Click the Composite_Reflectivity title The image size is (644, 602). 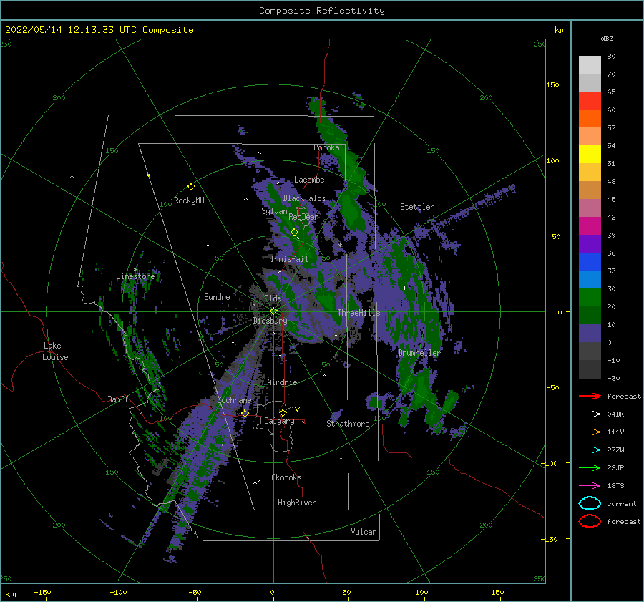(x=322, y=11)
